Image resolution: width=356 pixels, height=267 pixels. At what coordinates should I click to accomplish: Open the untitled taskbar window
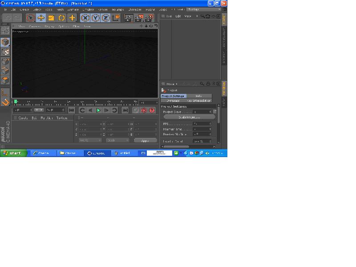(124, 153)
